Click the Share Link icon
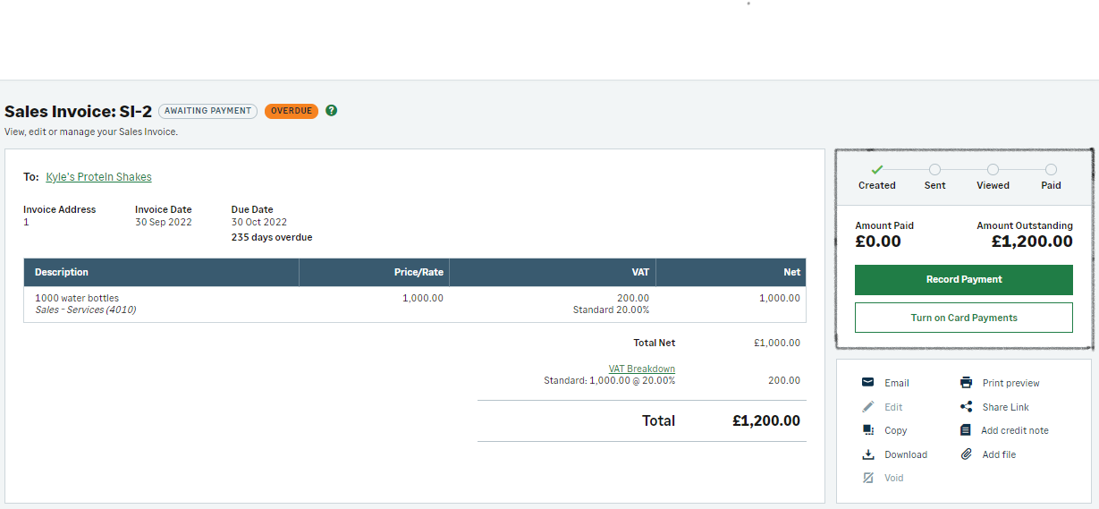1099x509 pixels. coord(966,407)
